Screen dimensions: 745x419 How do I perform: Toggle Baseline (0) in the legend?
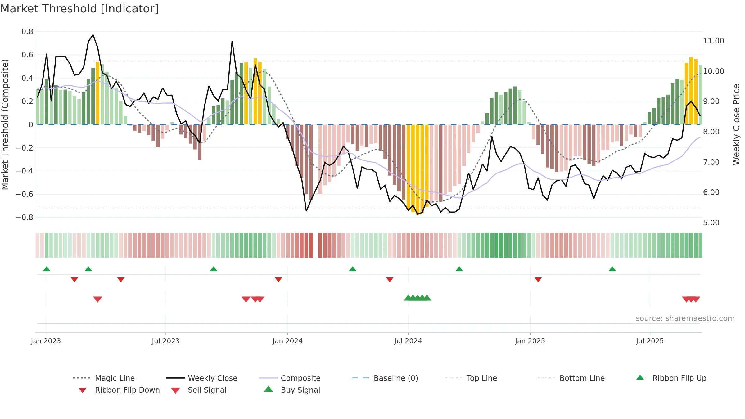(x=385, y=378)
